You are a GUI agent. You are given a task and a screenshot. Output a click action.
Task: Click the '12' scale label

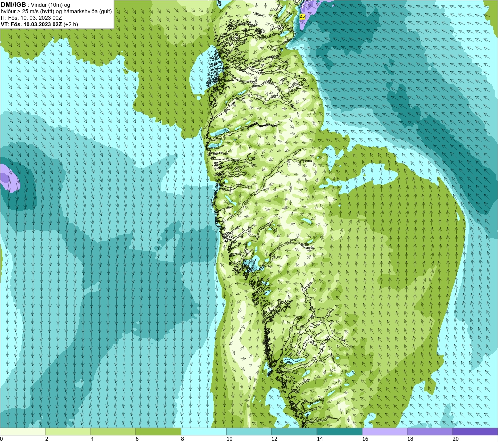click(274, 439)
